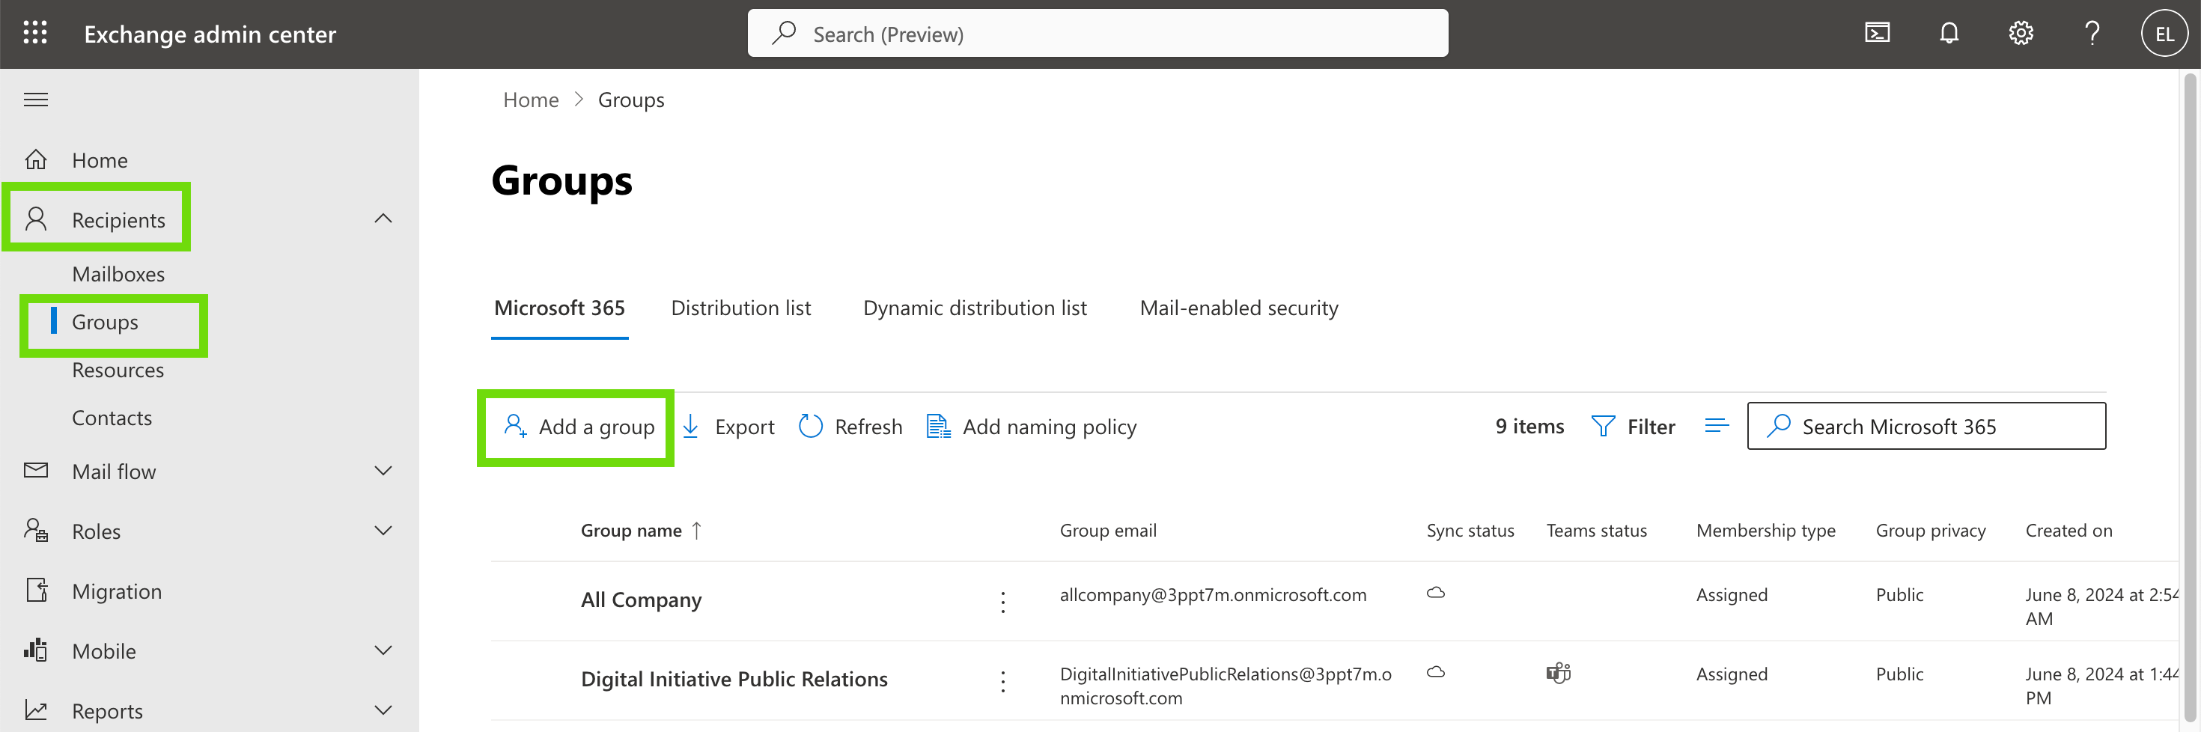This screenshot has width=2201, height=732.
Task: Click the 9 items count
Action: pos(1529,426)
